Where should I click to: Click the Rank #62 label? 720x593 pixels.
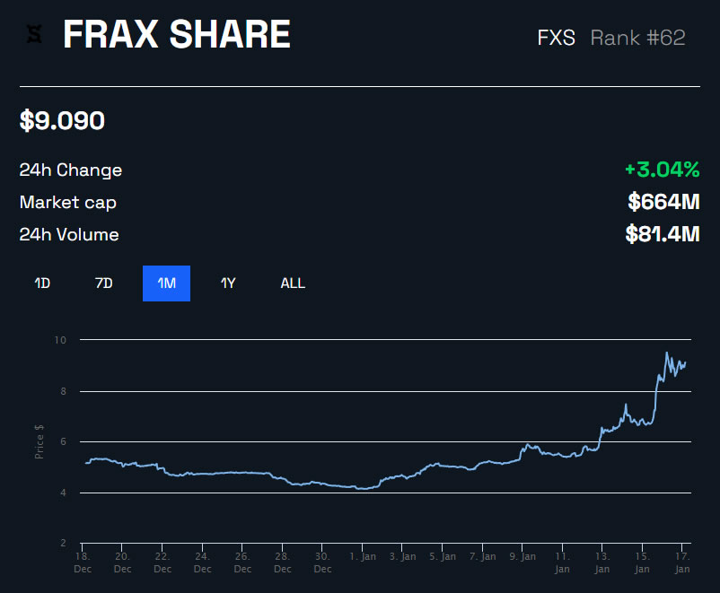point(637,38)
